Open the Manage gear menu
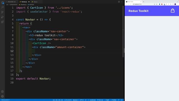179x101 pixels. (x=3, y=96)
